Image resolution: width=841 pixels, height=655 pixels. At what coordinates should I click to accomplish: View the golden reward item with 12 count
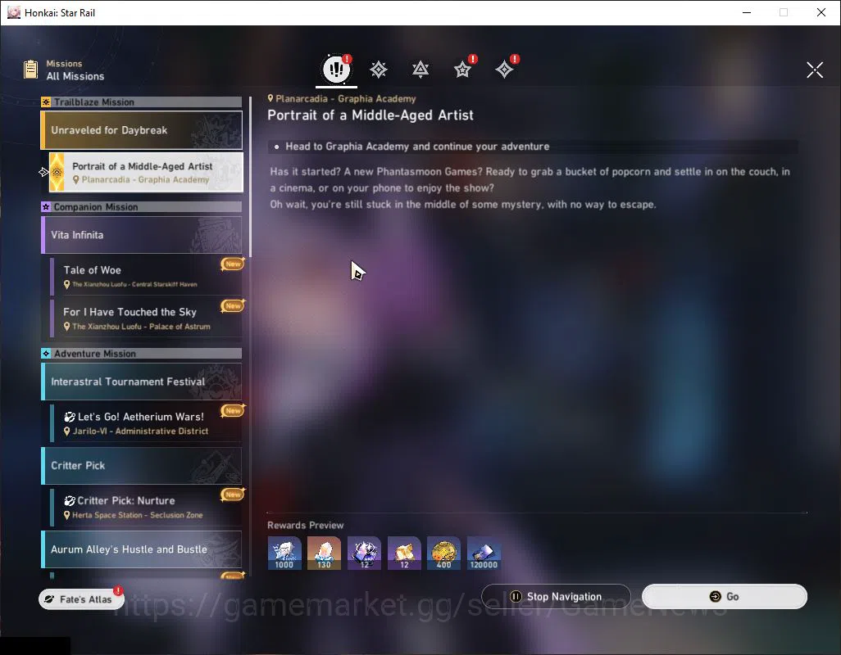pos(404,553)
